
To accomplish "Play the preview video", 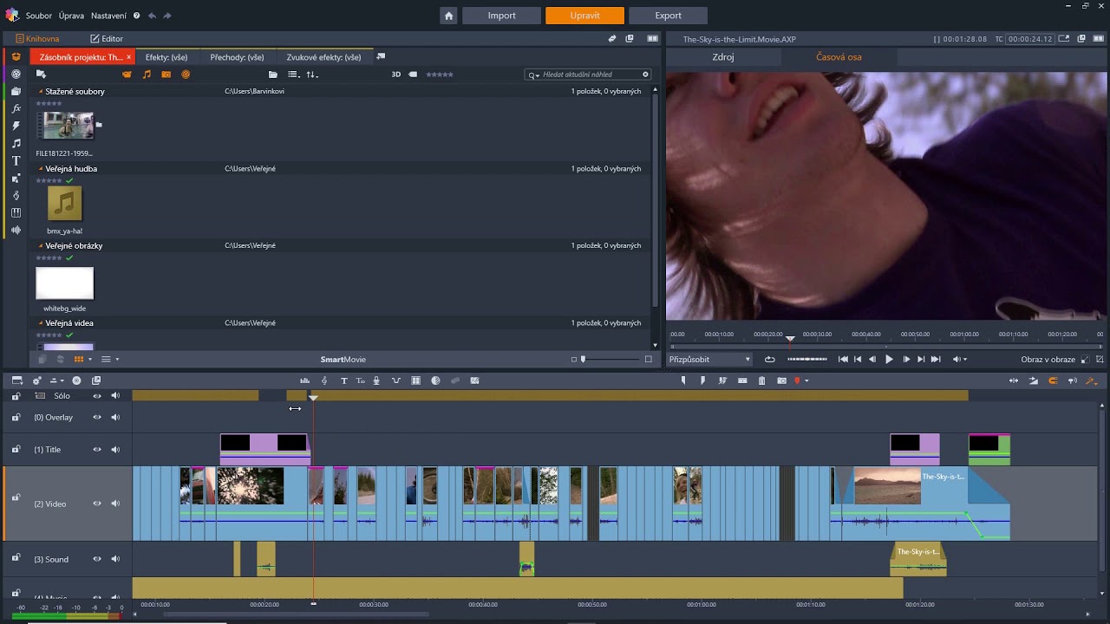I will point(889,359).
